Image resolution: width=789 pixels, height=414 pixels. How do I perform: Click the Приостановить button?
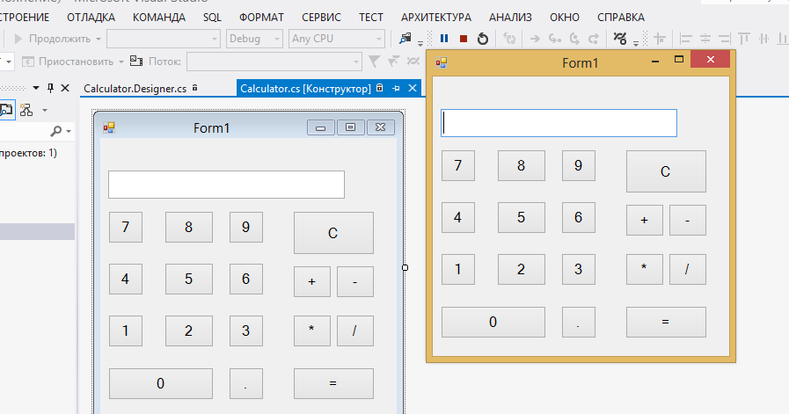[69, 62]
